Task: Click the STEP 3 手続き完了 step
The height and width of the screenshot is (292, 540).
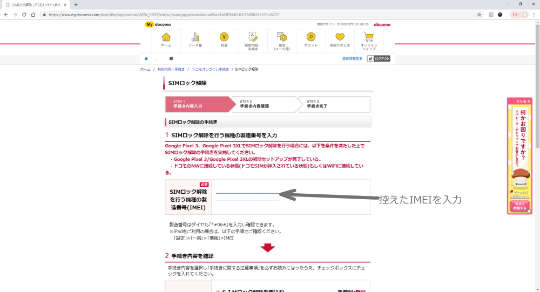Action: coord(334,104)
